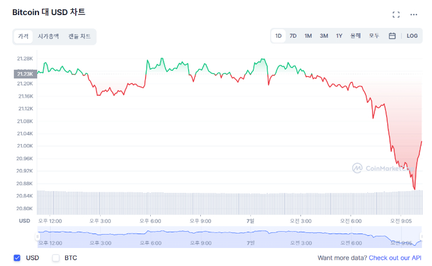This screenshot has width=432, height=266.
Task: Select the 1D time range
Action: click(x=278, y=36)
